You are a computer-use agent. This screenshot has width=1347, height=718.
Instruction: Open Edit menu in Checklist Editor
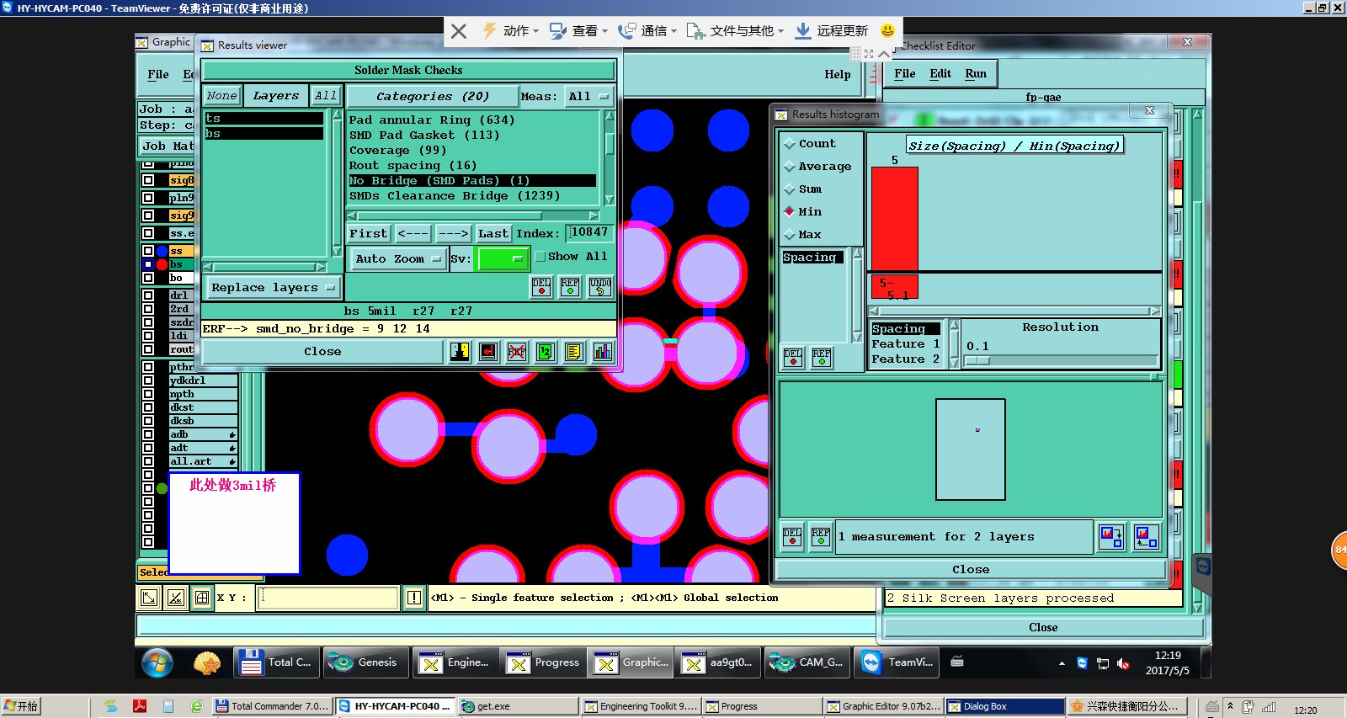pos(940,74)
